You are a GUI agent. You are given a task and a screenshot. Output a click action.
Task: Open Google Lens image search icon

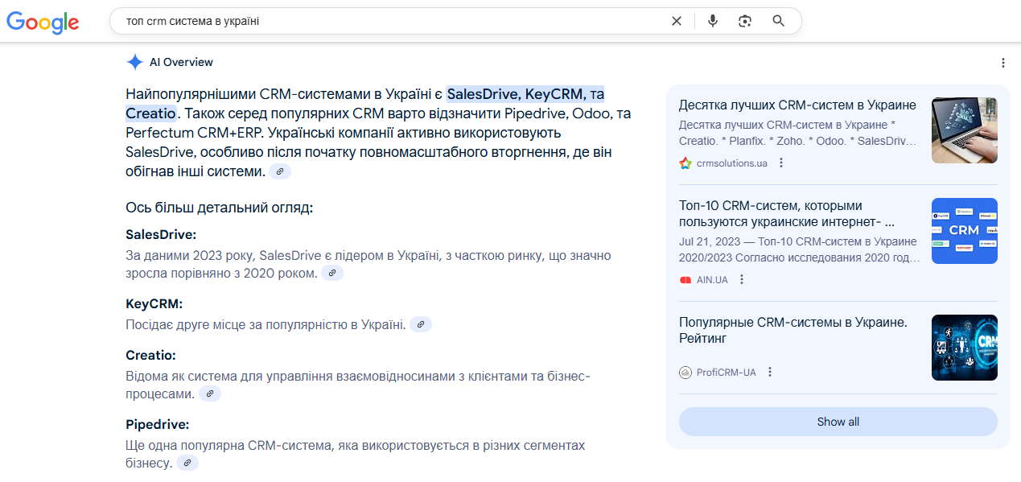(745, 21)
